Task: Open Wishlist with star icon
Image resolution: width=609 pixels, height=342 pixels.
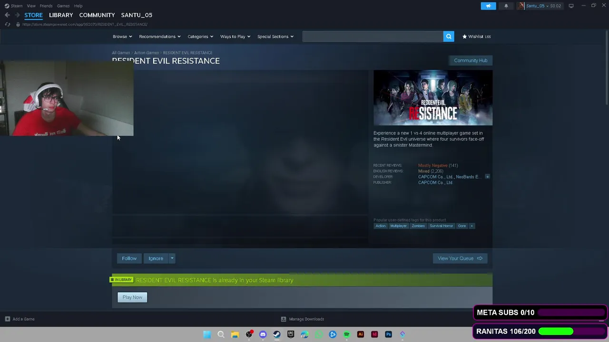Action: 476,37
